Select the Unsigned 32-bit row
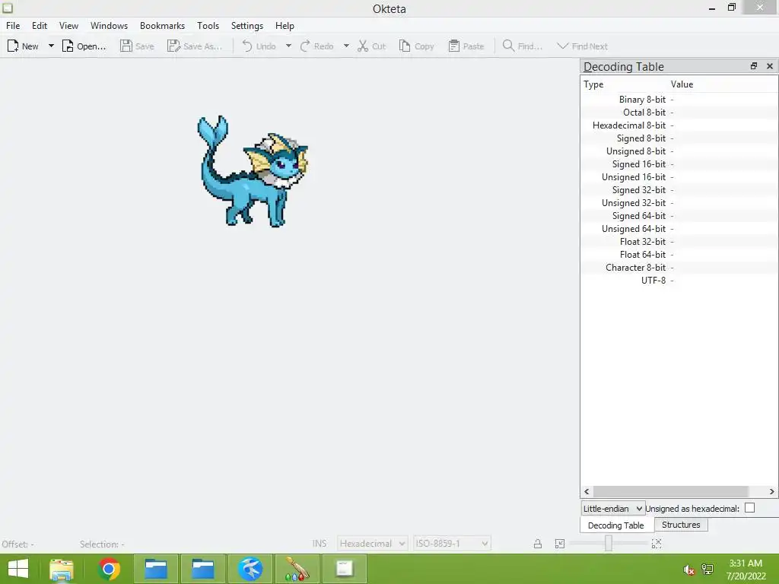The width and height of the screenshot is (779, 584). tap(679, 202)
